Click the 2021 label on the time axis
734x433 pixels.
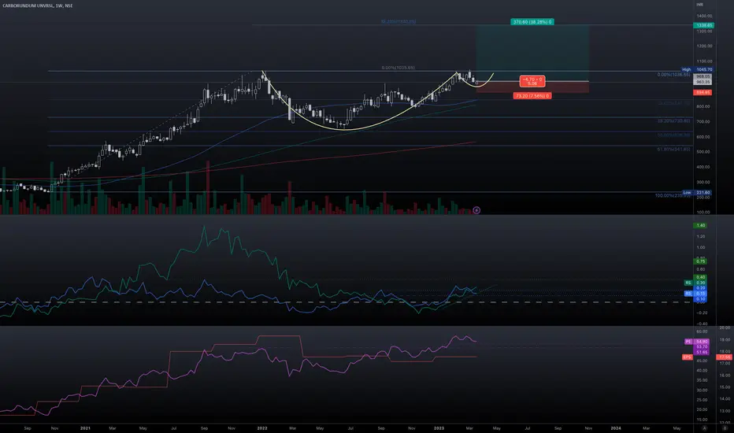point(85,428)
